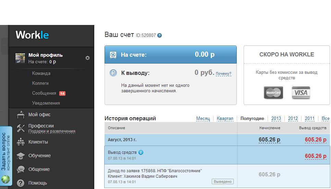Collapse the Август, 2013 г. operations row
This screenshot has height=189, width=331.
(122, 140)
